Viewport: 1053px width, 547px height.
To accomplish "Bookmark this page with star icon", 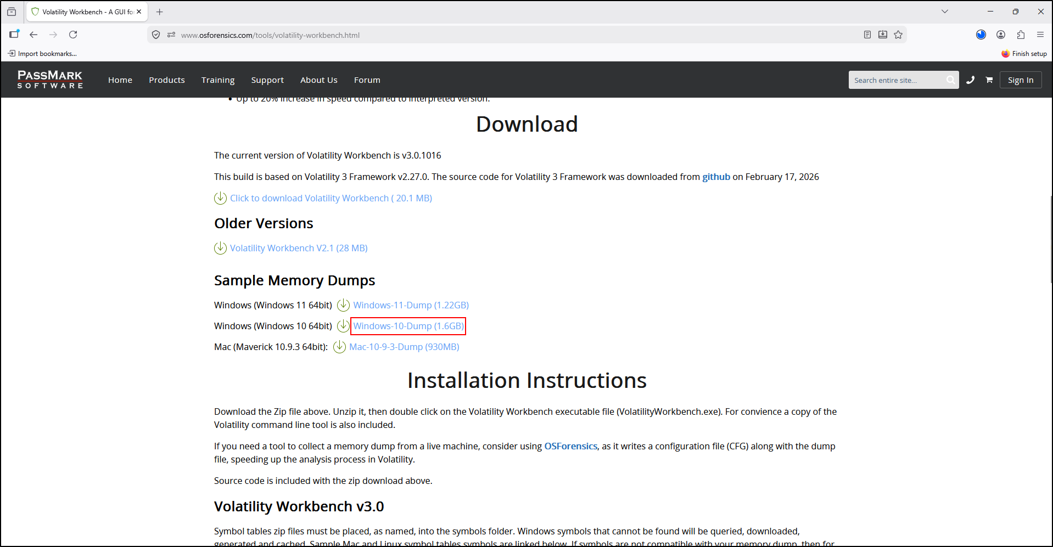I will point(898,35).
